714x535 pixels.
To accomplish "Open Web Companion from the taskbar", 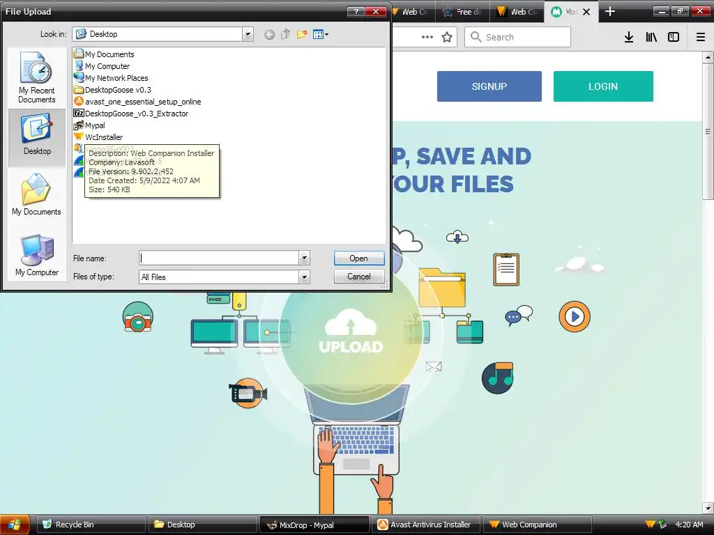I will [x=538, y=525].
